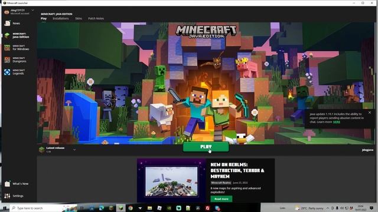Click the Minecraft Realms tag label
Image resolution: width=378 pixels, height=212 pixels.
click(221, 183)
